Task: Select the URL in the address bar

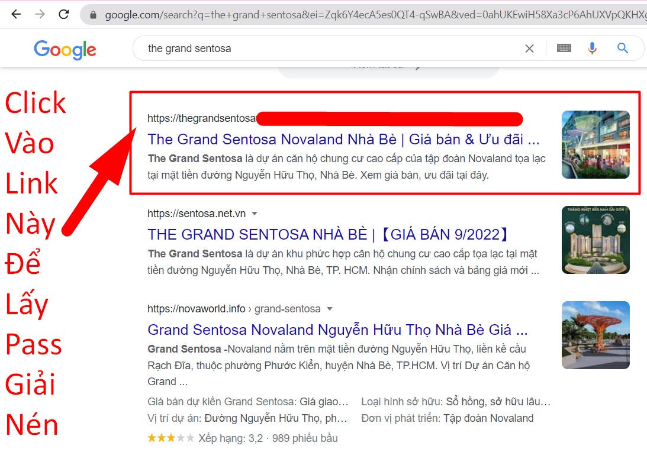Action: (x=375, y=15)
